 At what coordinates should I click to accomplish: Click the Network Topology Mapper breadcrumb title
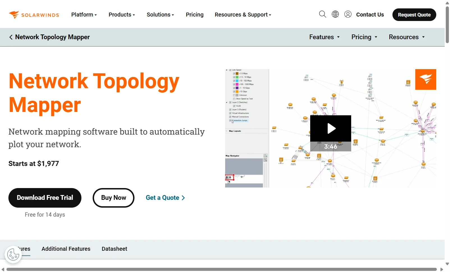coord(52,37)
